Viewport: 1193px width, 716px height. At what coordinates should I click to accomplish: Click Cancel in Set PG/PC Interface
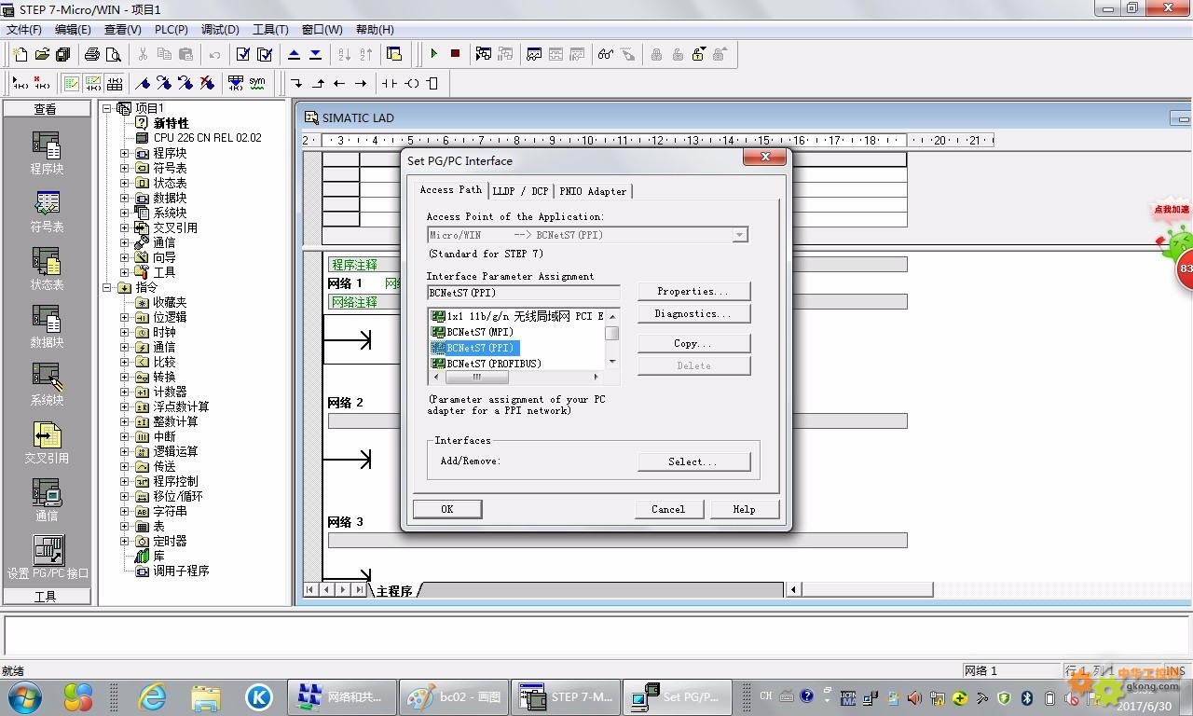(x=668, y=509)
